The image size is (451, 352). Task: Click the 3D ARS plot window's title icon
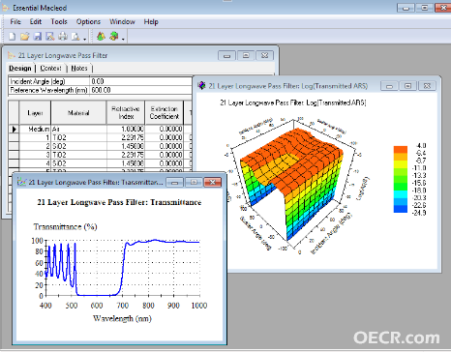point(201,86)
